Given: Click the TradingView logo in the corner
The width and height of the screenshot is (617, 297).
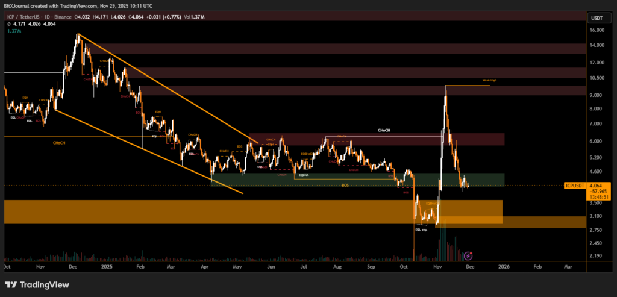Looking at the screenshot, I should (x=37, y=285).
